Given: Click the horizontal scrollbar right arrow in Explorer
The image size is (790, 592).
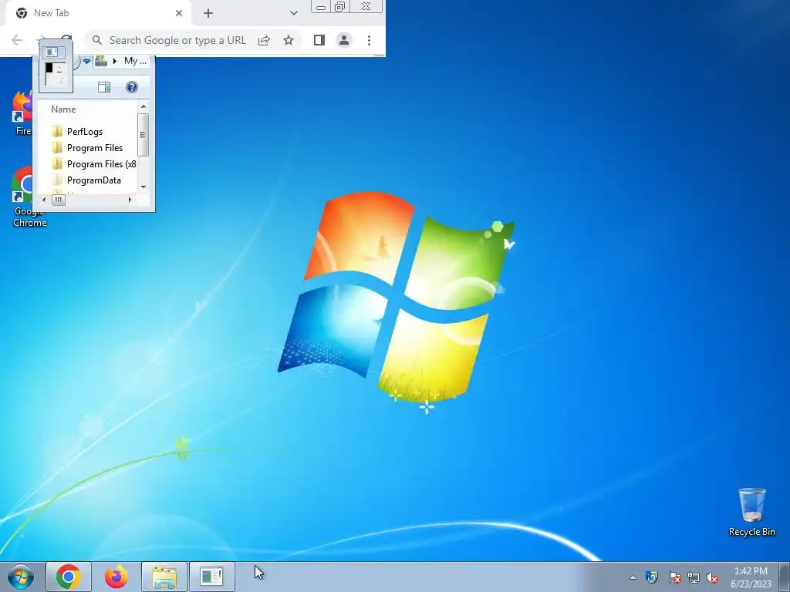Looking at the screenshot, I should point(130,200).
